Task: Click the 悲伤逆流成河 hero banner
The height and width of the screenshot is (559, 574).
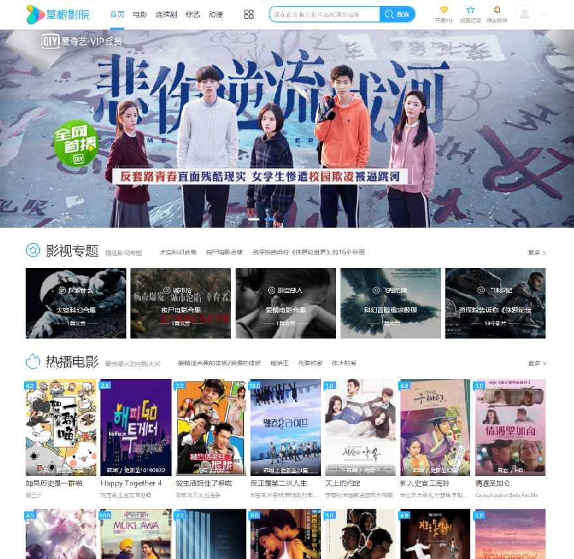Action: tap(287, 128)
